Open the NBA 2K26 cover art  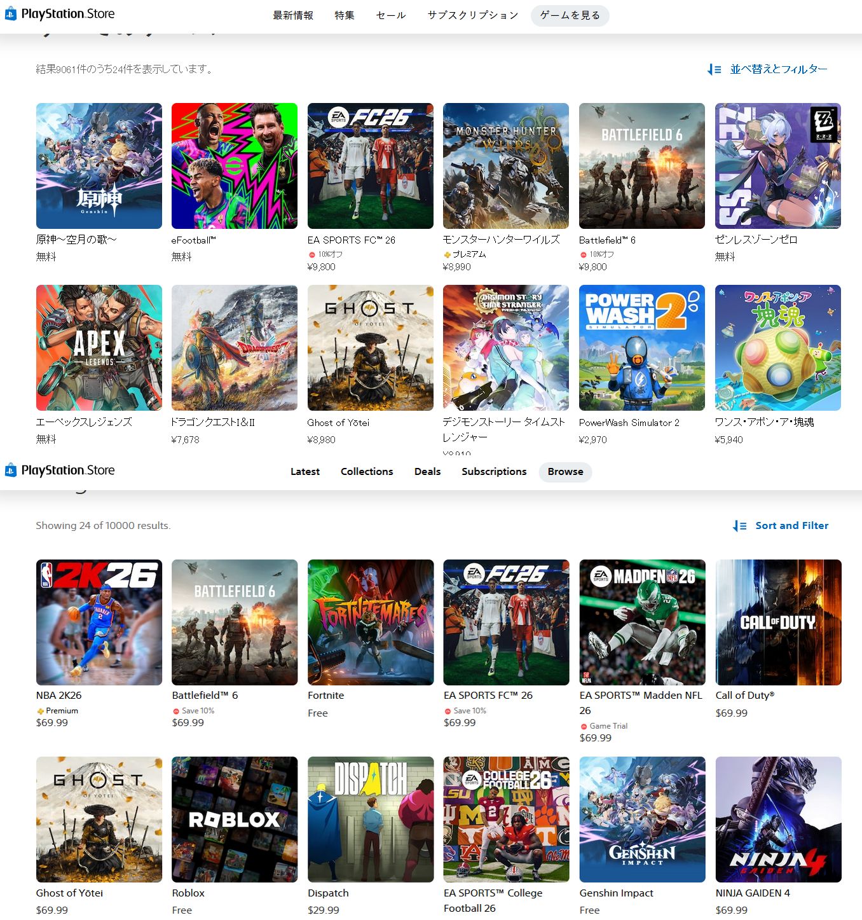(99, 622)
